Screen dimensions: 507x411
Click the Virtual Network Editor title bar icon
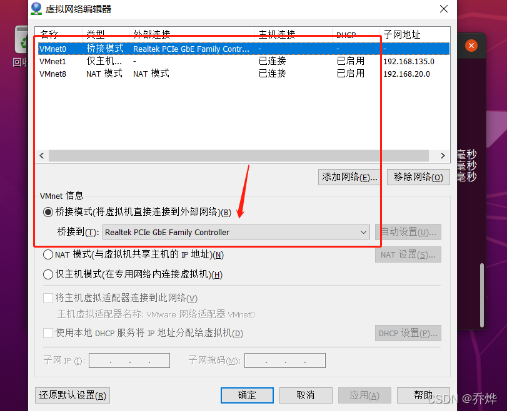tap(36, 9)
